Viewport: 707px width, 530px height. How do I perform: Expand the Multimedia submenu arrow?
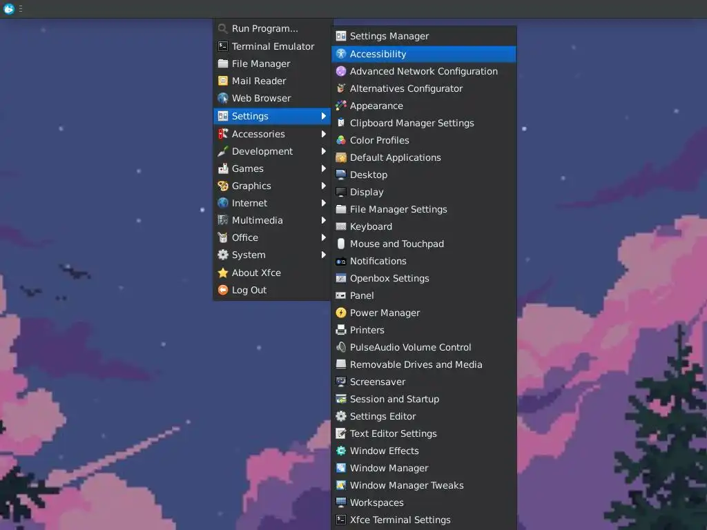[x=323, y=220]
